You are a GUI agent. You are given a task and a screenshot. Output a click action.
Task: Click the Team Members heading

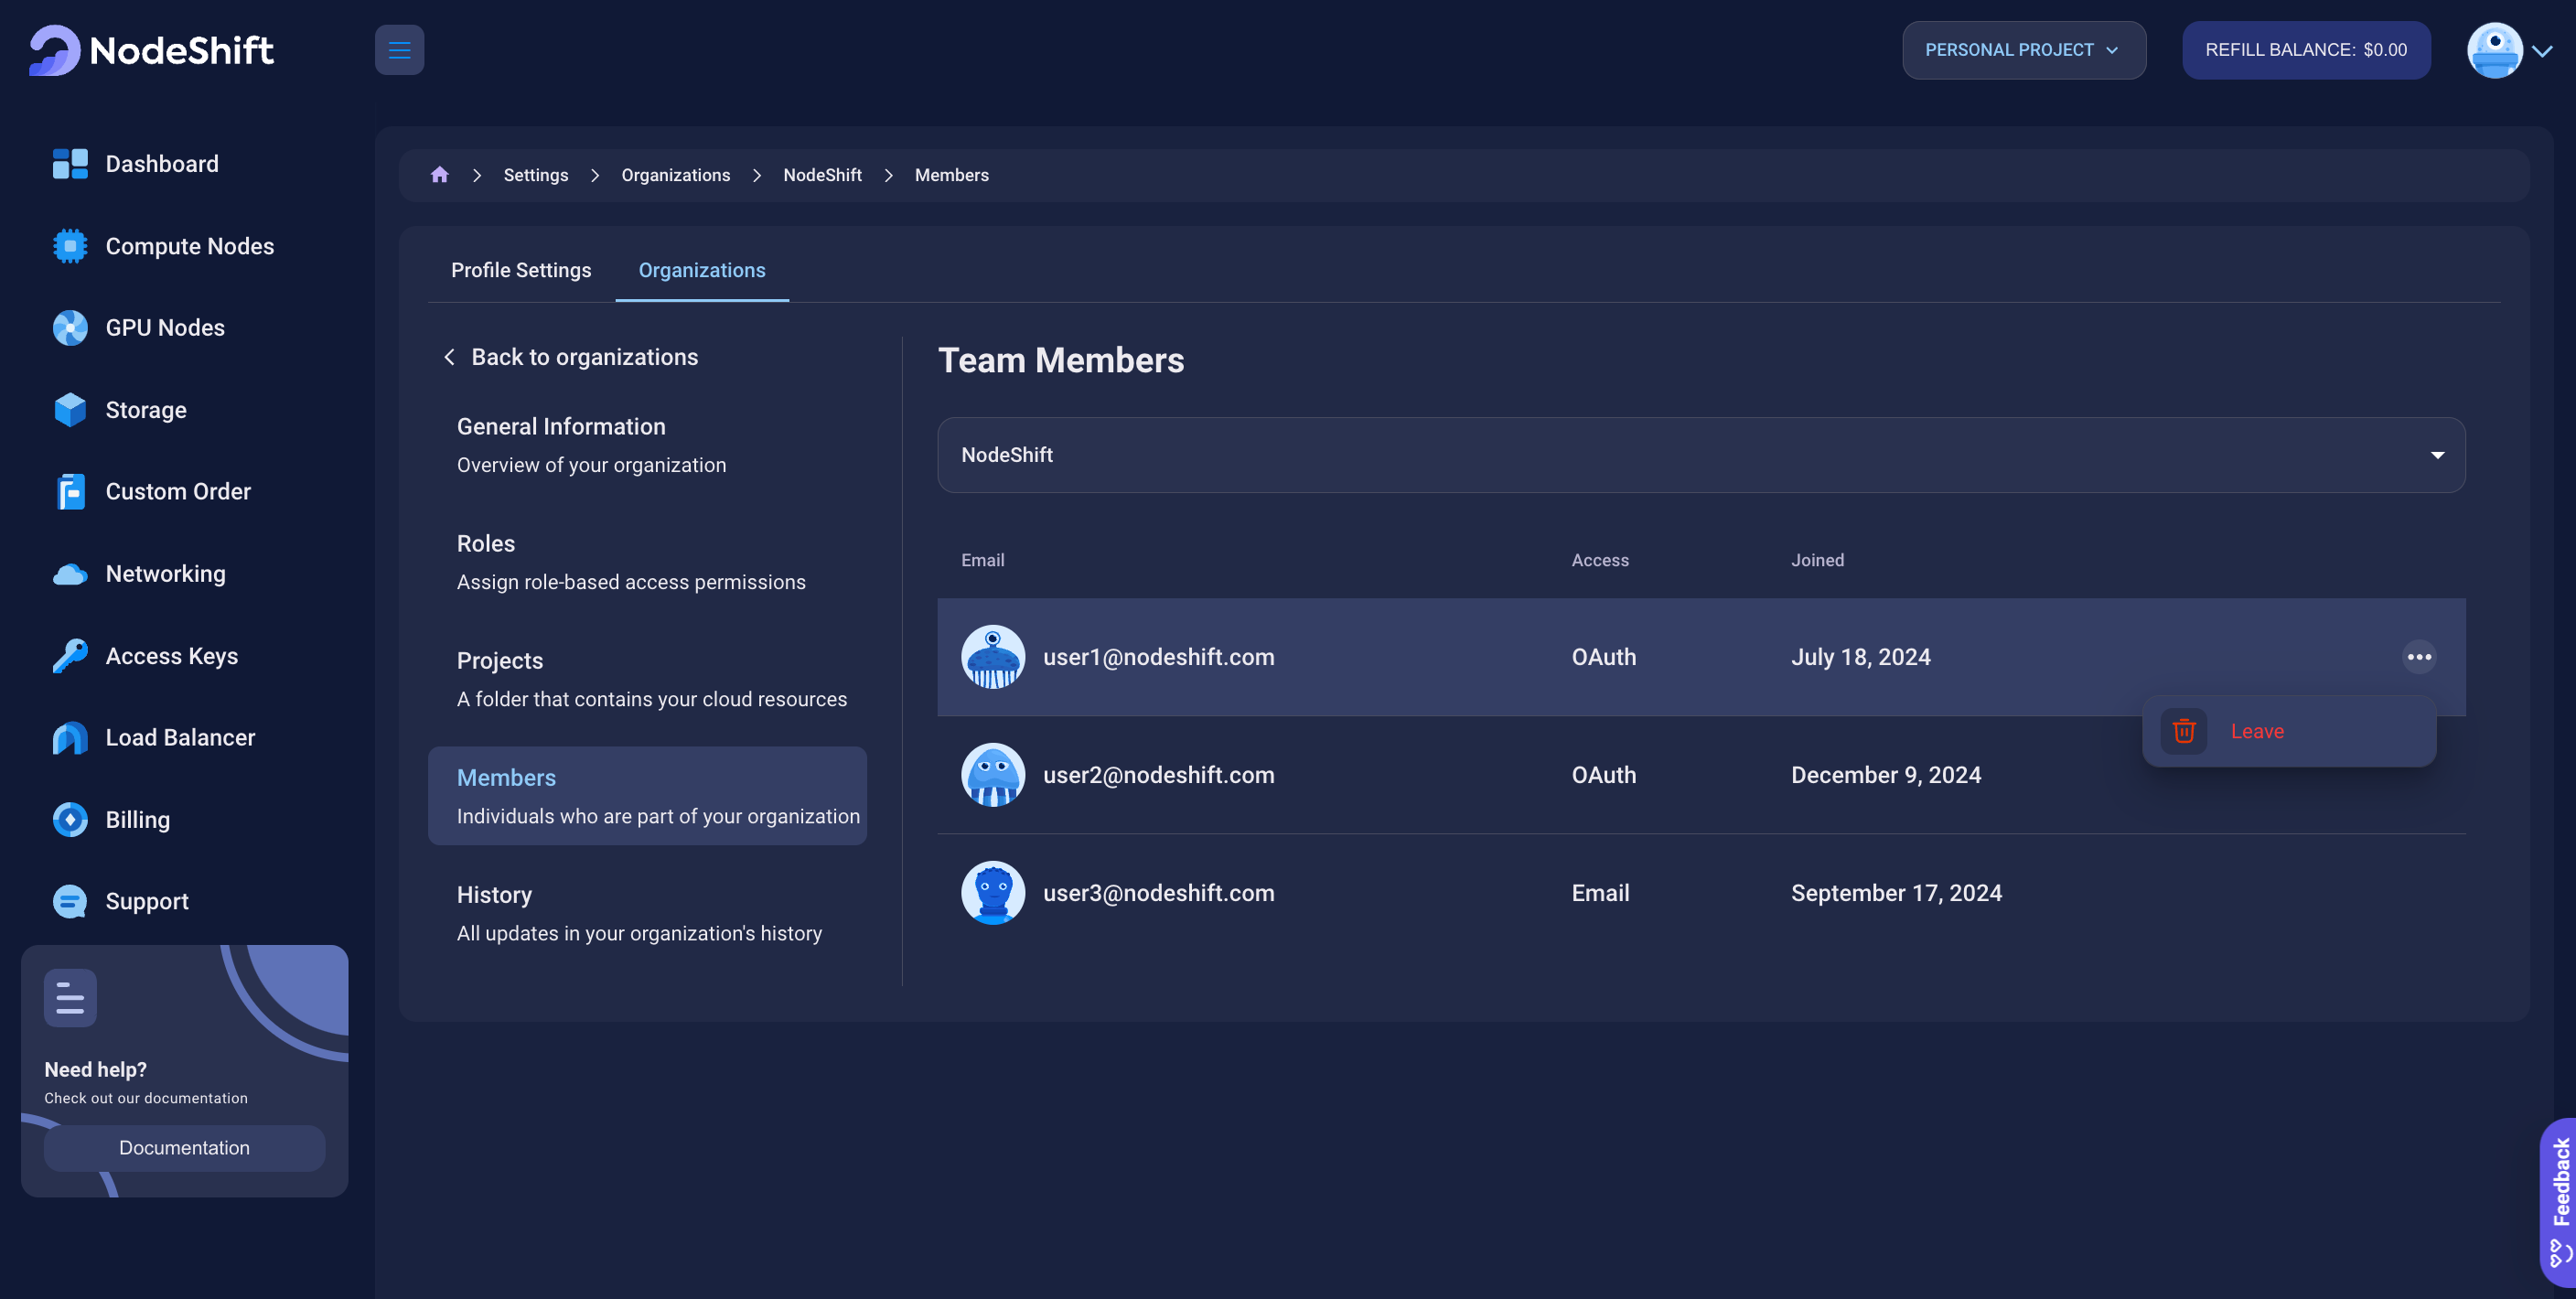[1061, 360]
